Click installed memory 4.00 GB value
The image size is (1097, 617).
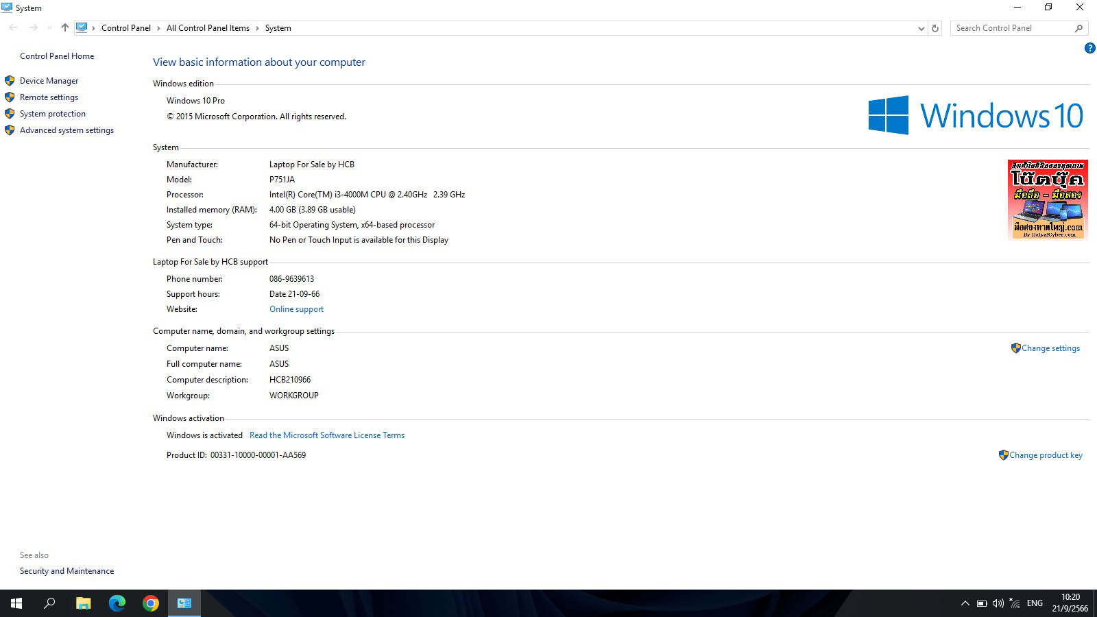coord(312,210)
